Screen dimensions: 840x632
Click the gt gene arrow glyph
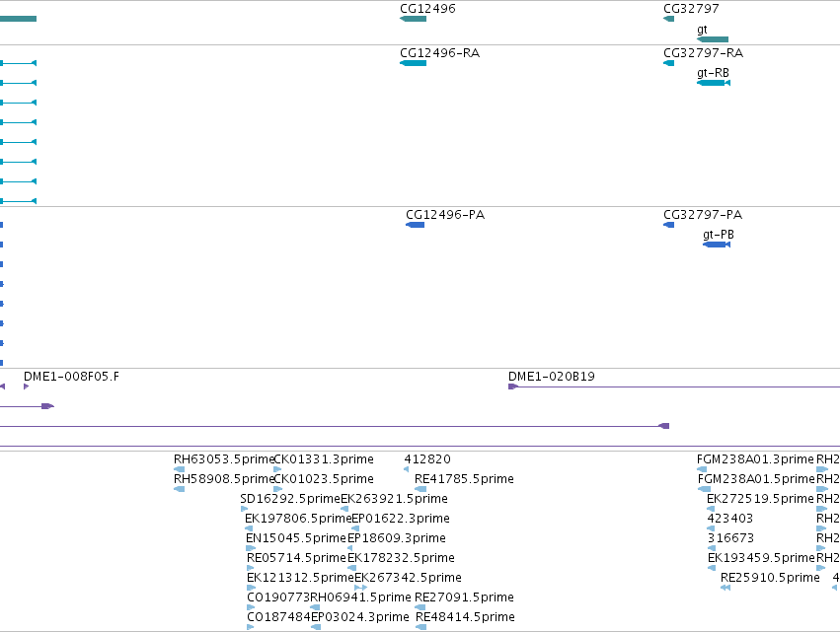(x=713, y=39)
